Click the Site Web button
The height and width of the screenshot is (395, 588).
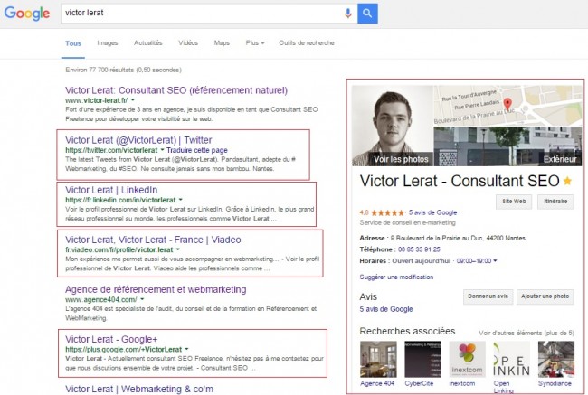pos(514,202)
